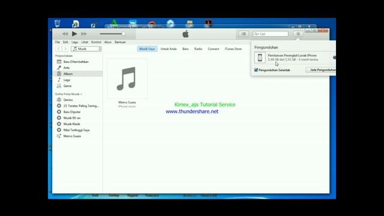384x216 pixels.
Task: Click the Memo Suara album artwork
Action: point(127,79)
